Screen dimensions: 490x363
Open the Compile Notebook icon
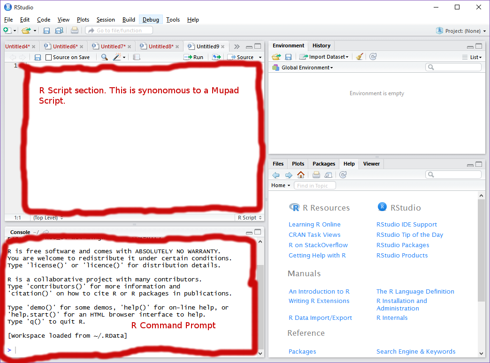coord(137,57)
